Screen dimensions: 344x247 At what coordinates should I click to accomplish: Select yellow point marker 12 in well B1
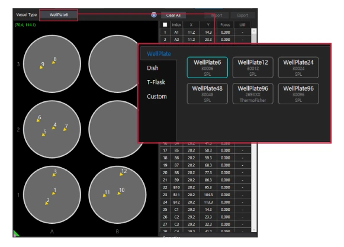pyautogui.click(x=121, y=174)
